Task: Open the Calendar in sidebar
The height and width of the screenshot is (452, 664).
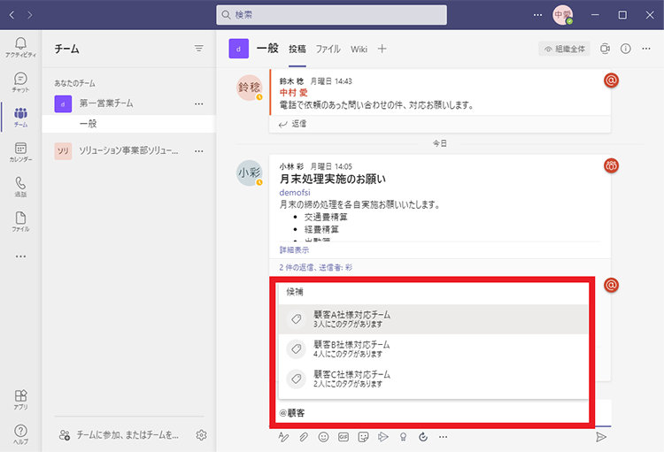Action: (20, 152)
